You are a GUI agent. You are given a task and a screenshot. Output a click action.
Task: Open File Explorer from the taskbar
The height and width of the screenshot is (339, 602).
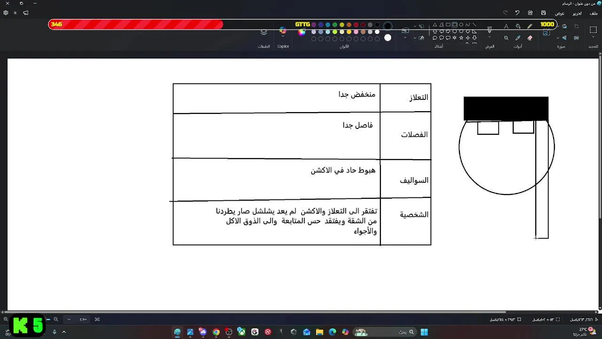[x=320, y=332]
